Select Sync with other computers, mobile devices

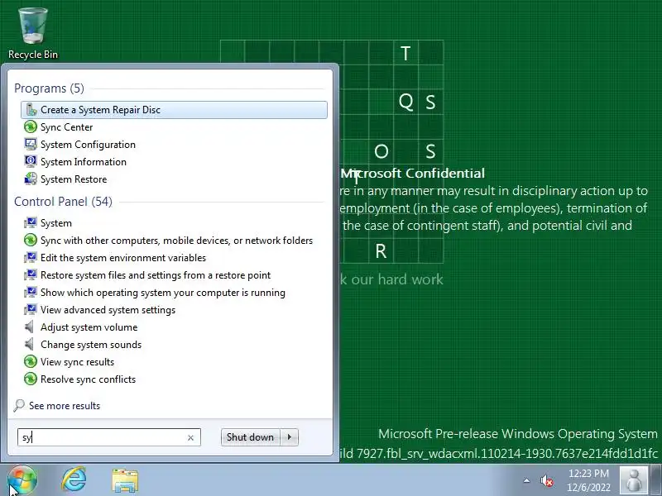tap(176, 240)
